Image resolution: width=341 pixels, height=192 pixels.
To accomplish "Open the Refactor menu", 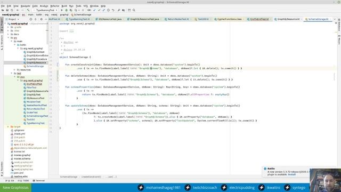I will click(54, 6).
